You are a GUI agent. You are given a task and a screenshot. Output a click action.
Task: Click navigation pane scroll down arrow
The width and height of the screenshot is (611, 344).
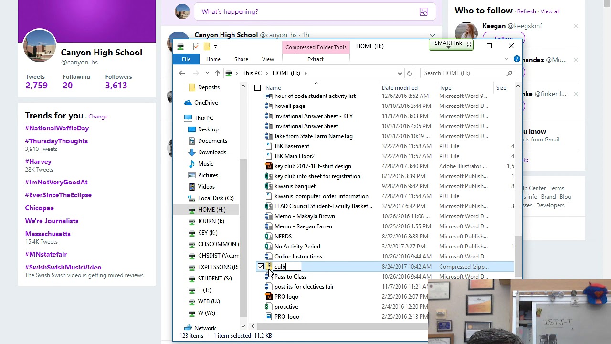pos(243,326)
